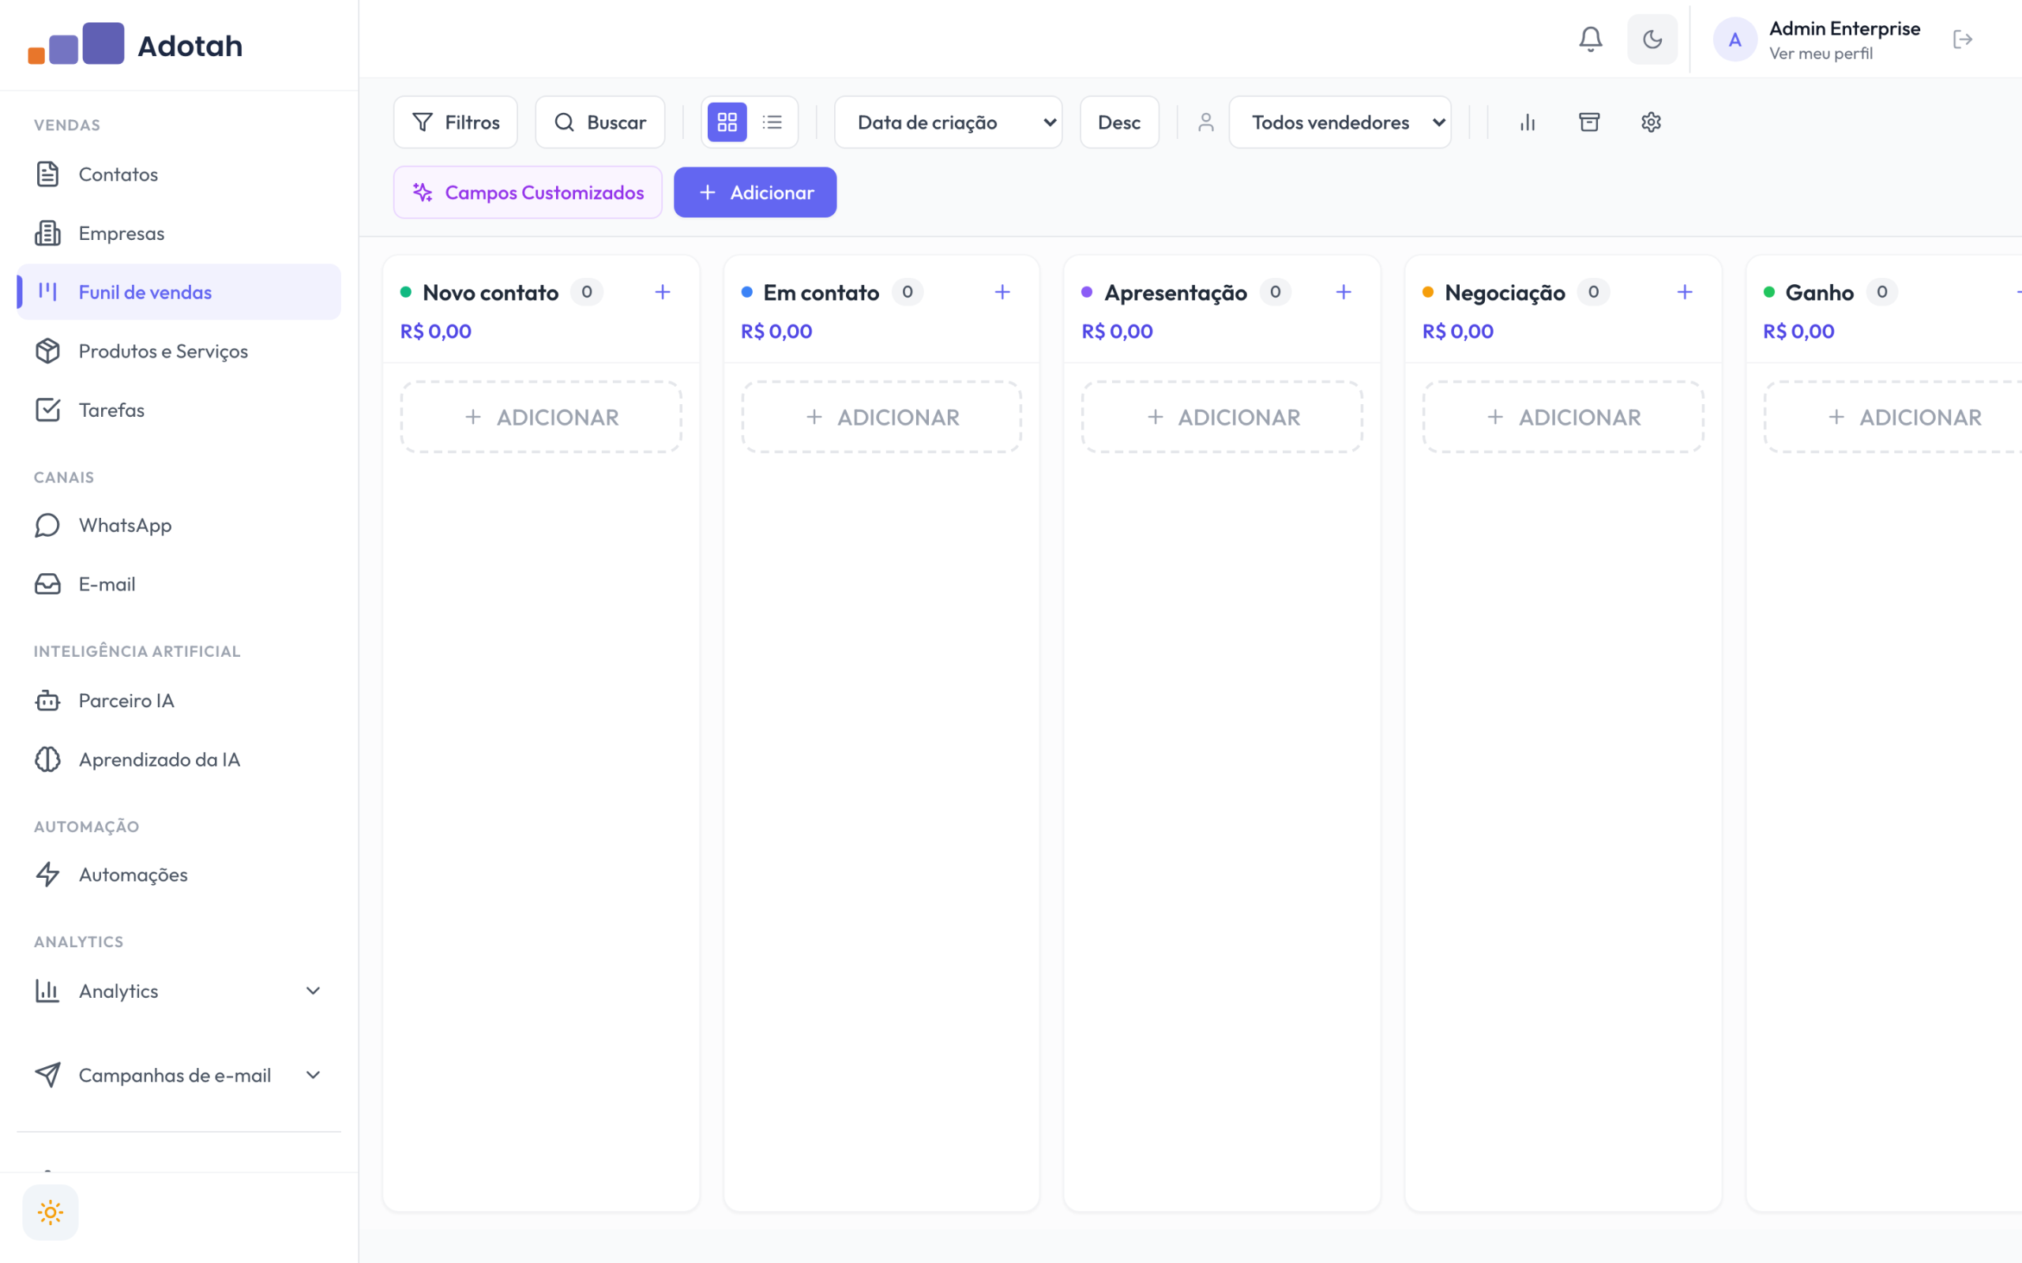Screen dimensions: 2022x1263
Task: Click the green dot of Novo contato
Action: click(406, 292)
